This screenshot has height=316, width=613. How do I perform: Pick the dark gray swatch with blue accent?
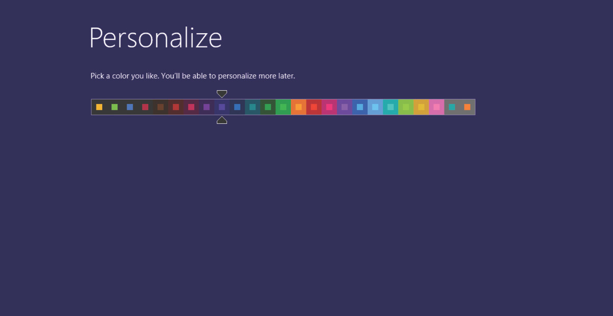[130, 107]
